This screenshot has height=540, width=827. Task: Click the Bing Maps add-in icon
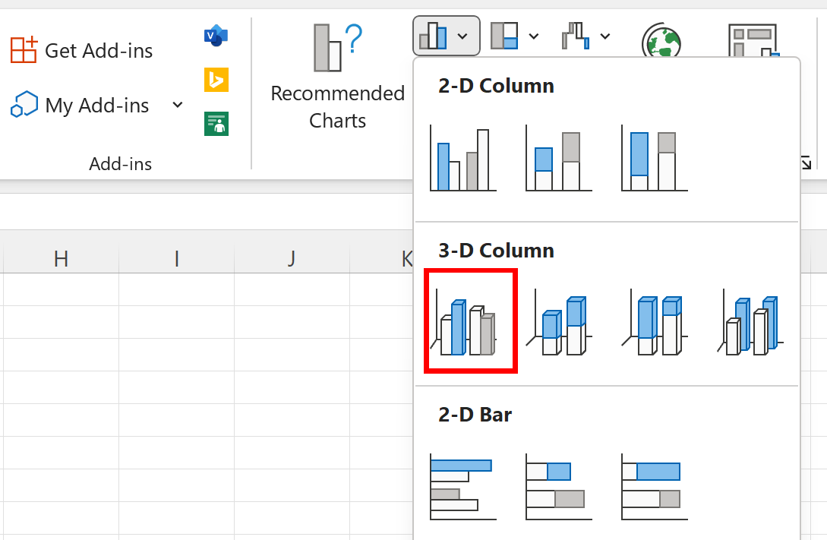click(215, 80)
